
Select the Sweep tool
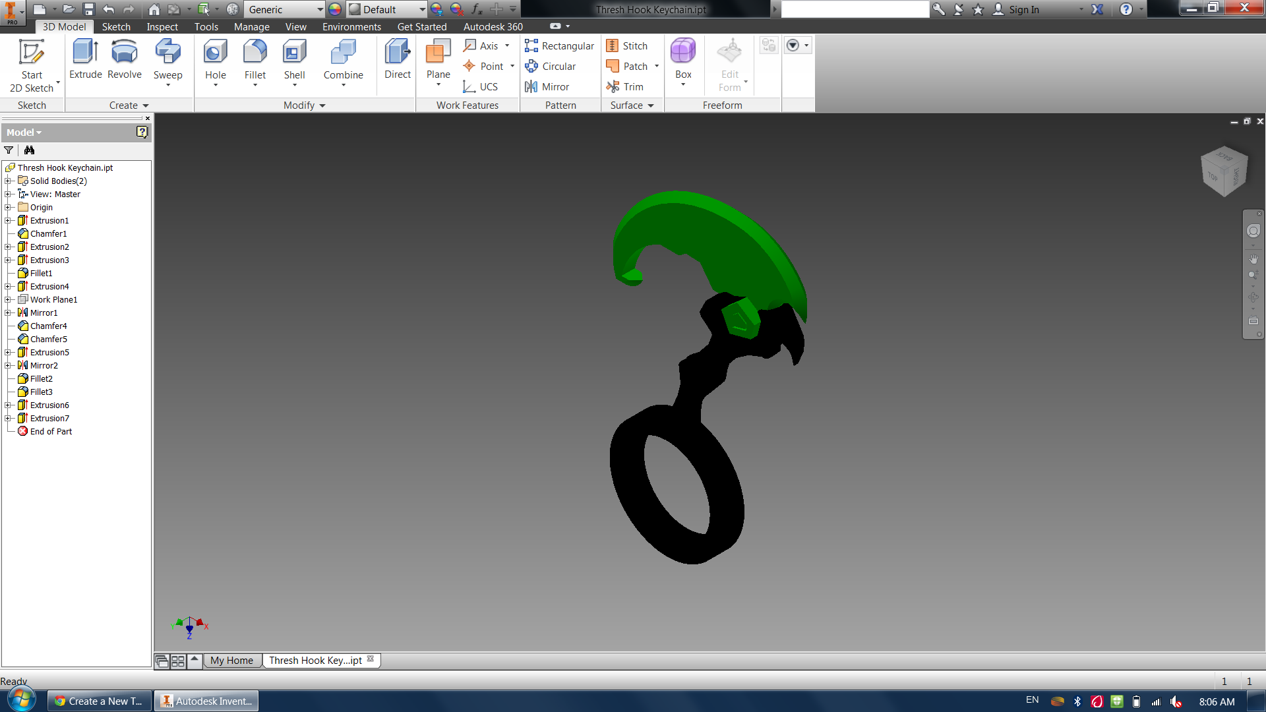point(167,61)
